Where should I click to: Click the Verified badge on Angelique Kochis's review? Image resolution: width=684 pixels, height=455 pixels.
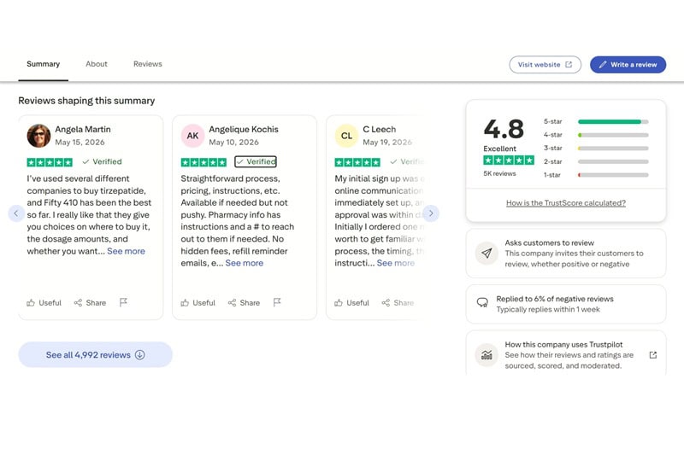pyautogui.click(x=256, y=161)
